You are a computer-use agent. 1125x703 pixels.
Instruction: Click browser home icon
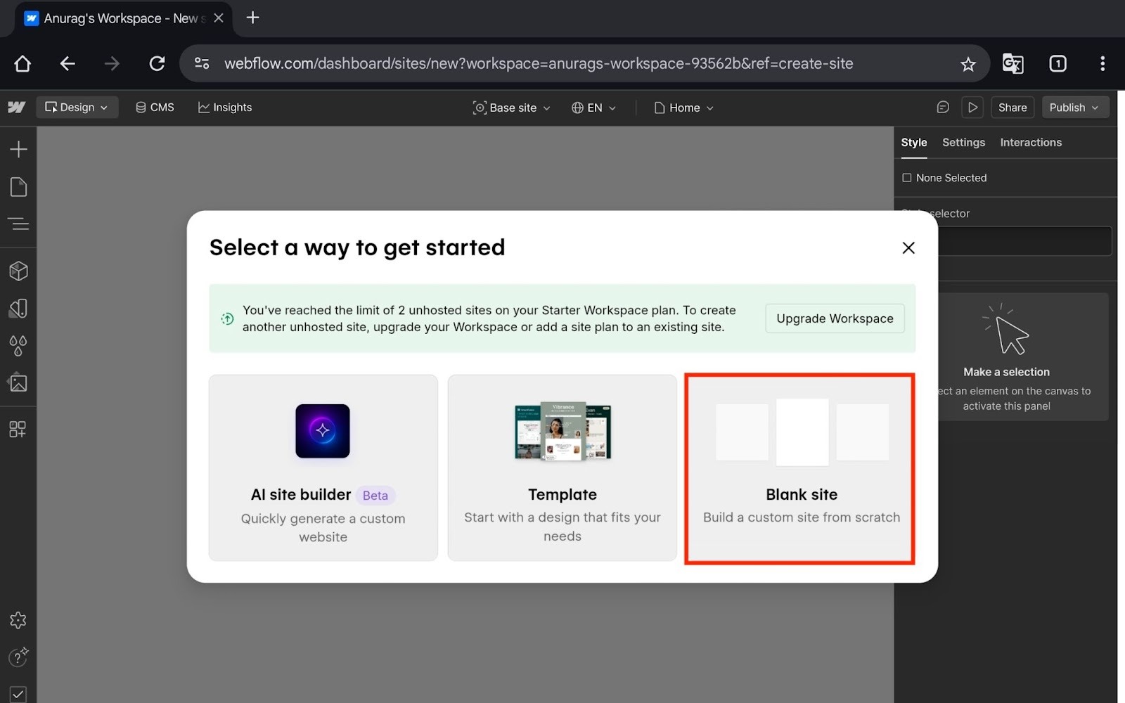[22, 64]
